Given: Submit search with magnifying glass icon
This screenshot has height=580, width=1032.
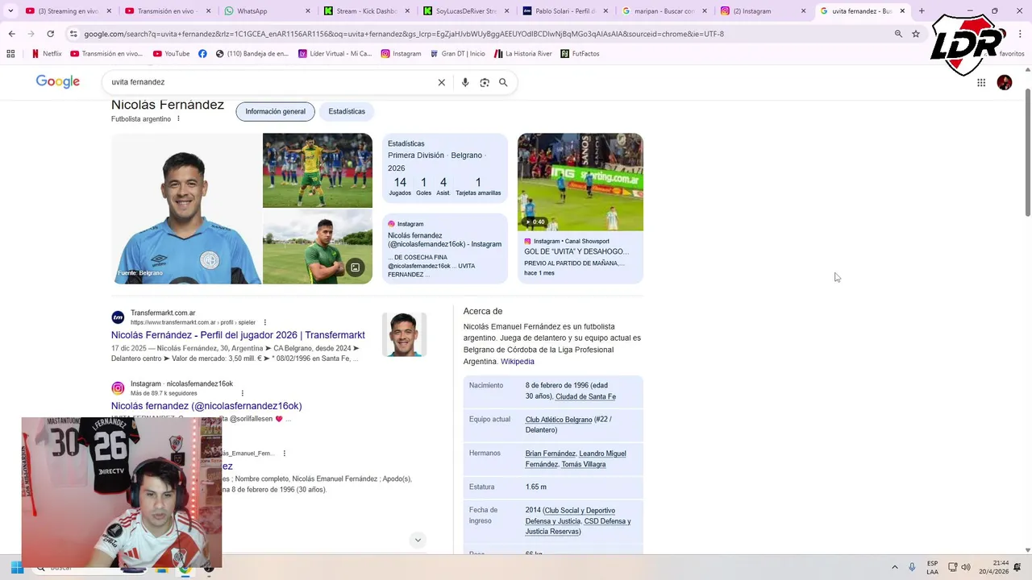Looking at the screenshot, I should click(503, 82).
